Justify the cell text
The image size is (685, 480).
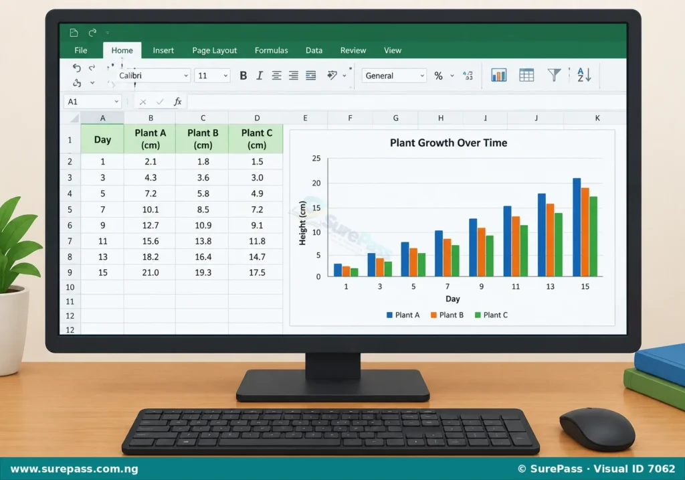[x=310, y=76]
